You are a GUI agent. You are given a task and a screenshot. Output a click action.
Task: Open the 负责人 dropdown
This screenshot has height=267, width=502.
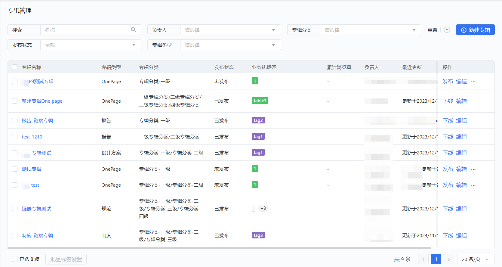tap(230, 30)
